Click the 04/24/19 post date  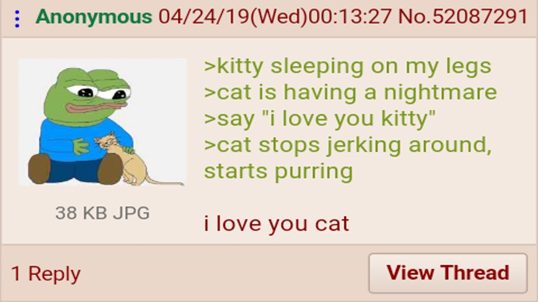click(204, 17)
